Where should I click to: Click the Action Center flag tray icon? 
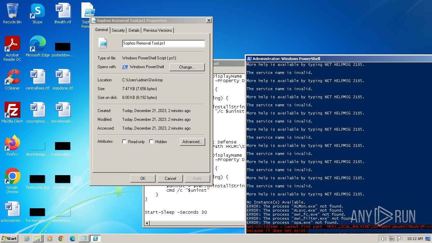coord(400,239)
